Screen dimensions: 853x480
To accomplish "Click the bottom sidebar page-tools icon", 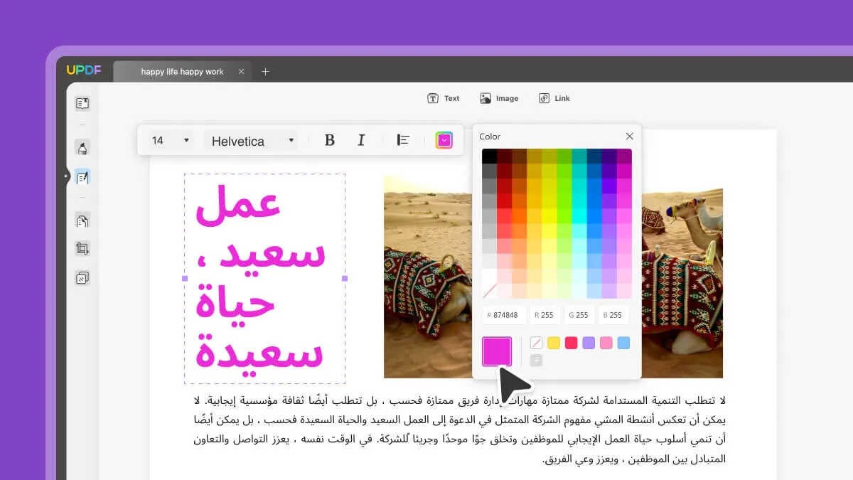I will [82, 277].
